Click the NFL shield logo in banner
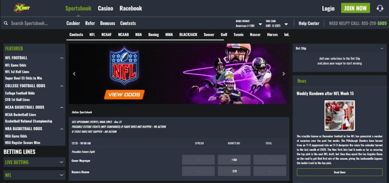Image resolution: width=389 pixels, height=183 pixels. pos(124,66)
